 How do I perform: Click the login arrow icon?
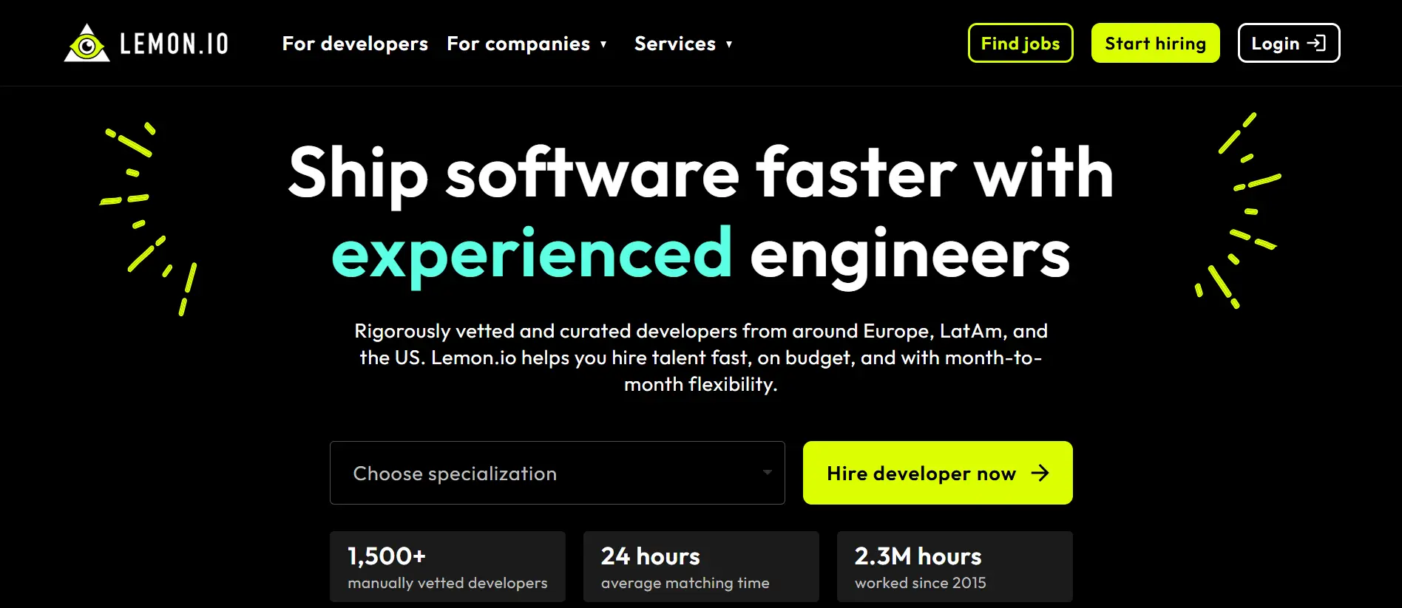[x=1316, y=43]
